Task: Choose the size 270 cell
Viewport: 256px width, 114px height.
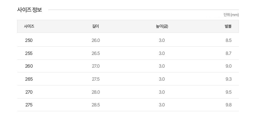Action: point(29,92)
